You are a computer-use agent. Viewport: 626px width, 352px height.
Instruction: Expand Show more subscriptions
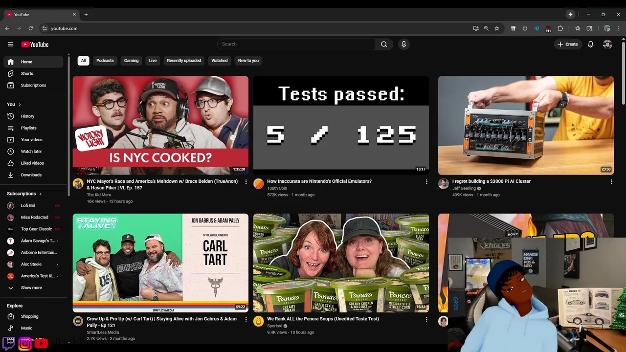coord(33,287)
